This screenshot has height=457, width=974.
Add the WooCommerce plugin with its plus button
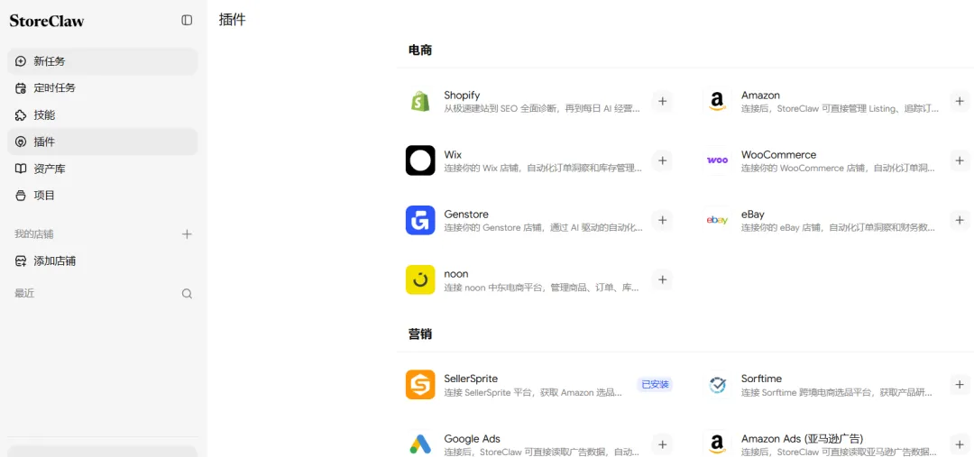960,160
